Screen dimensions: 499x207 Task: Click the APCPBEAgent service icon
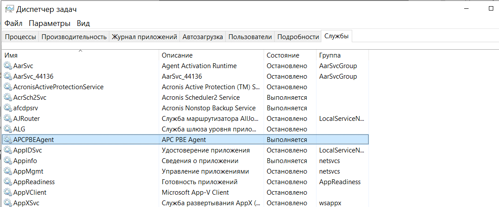(8, 140)
